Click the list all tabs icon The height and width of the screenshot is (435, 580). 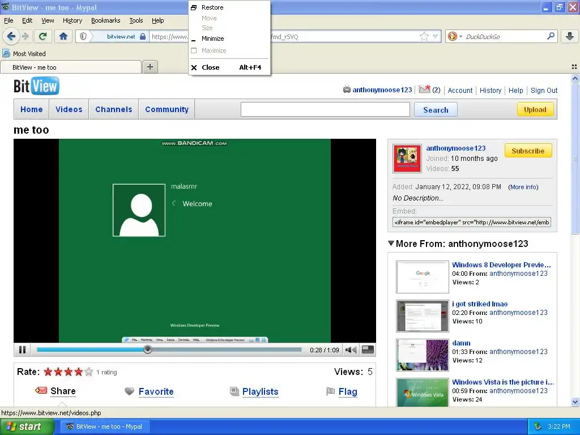click(574, 67)
